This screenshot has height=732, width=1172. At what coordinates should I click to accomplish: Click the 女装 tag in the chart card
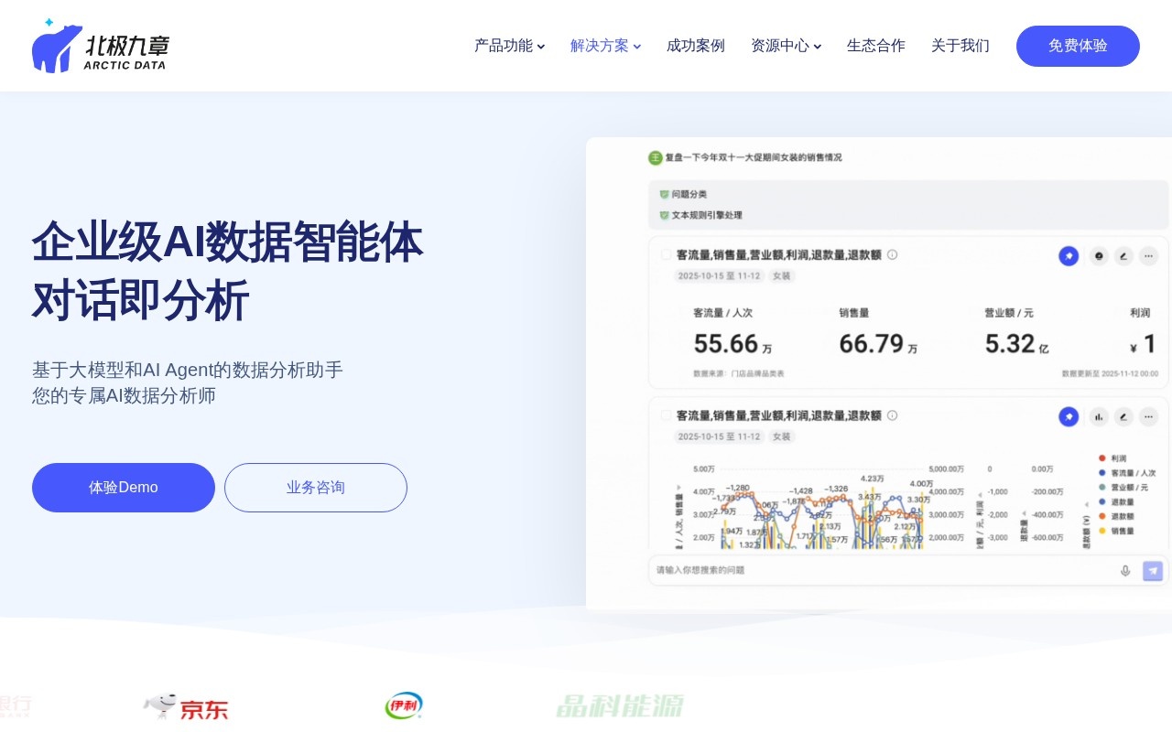[x=781, y=436]
